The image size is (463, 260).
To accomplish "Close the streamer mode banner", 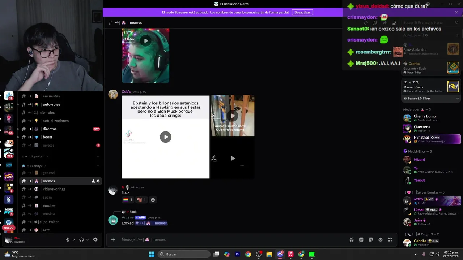I will click(456, 12).
